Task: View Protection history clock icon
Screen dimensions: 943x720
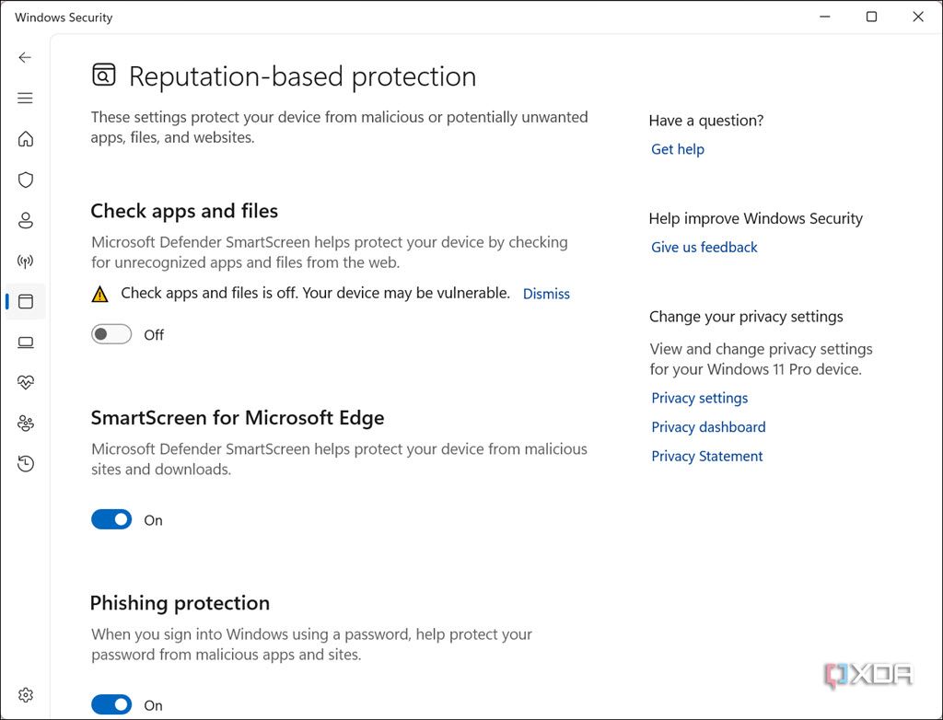Action: point(25,463)
